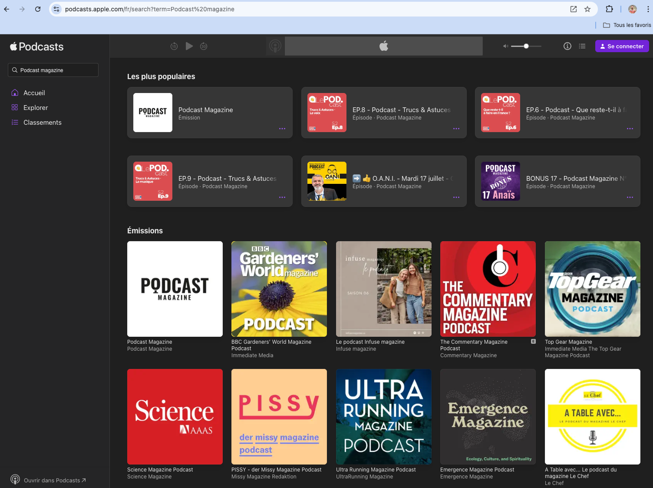Viewport: 653px width, 488px height.
Task: Open ellipsis menu on EP.8 Trucs & Astuces
Action: (456, 129)
